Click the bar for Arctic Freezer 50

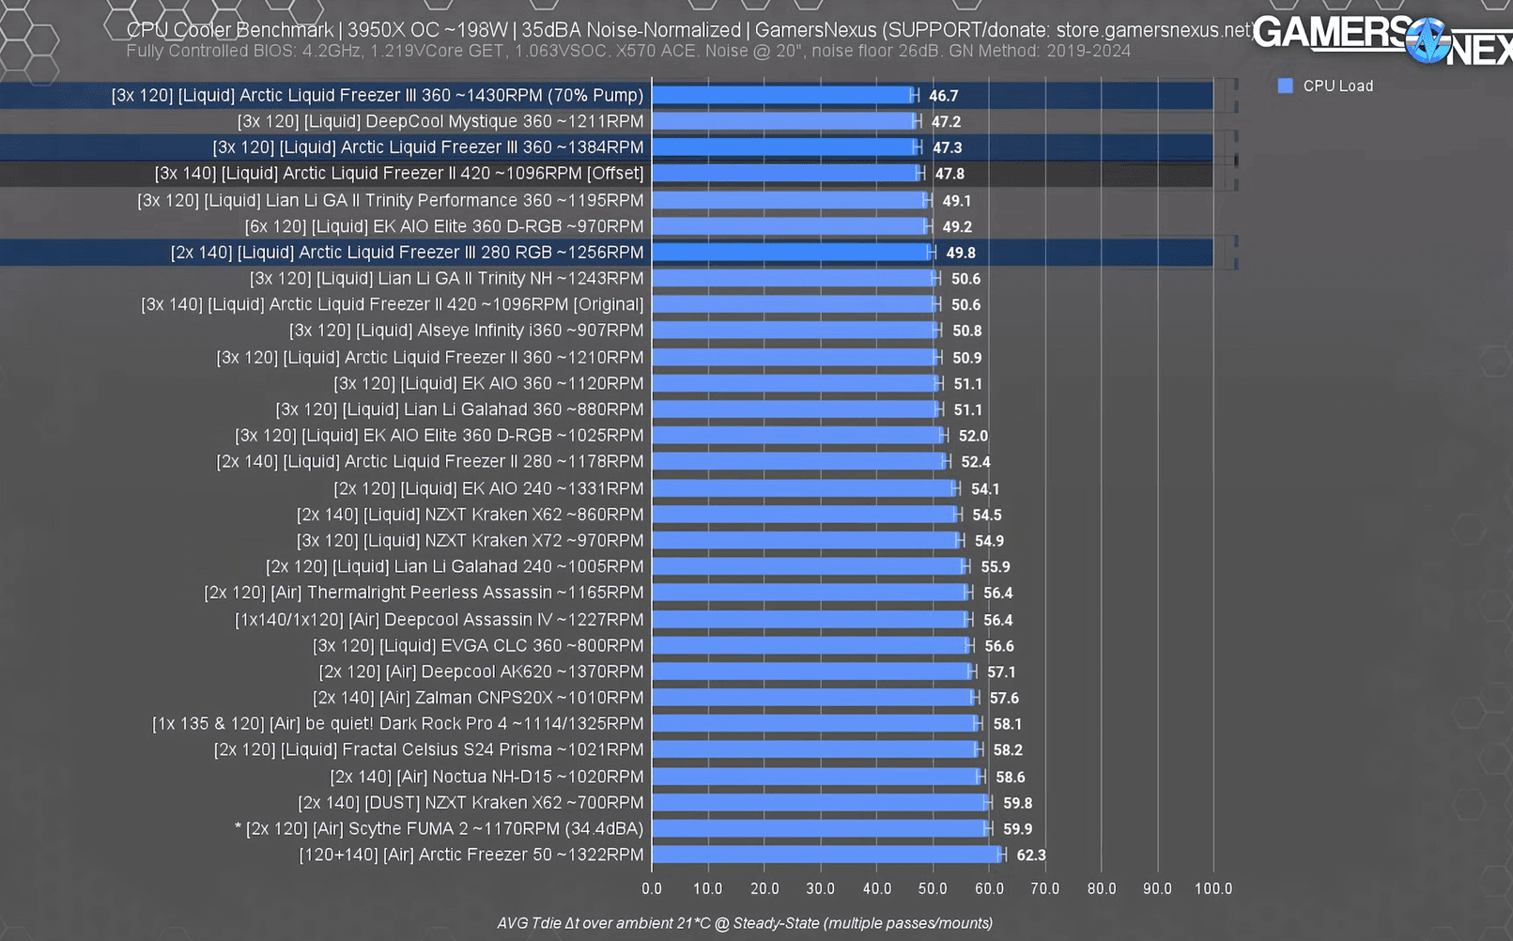pyautogui.click(x=826, y=855)
